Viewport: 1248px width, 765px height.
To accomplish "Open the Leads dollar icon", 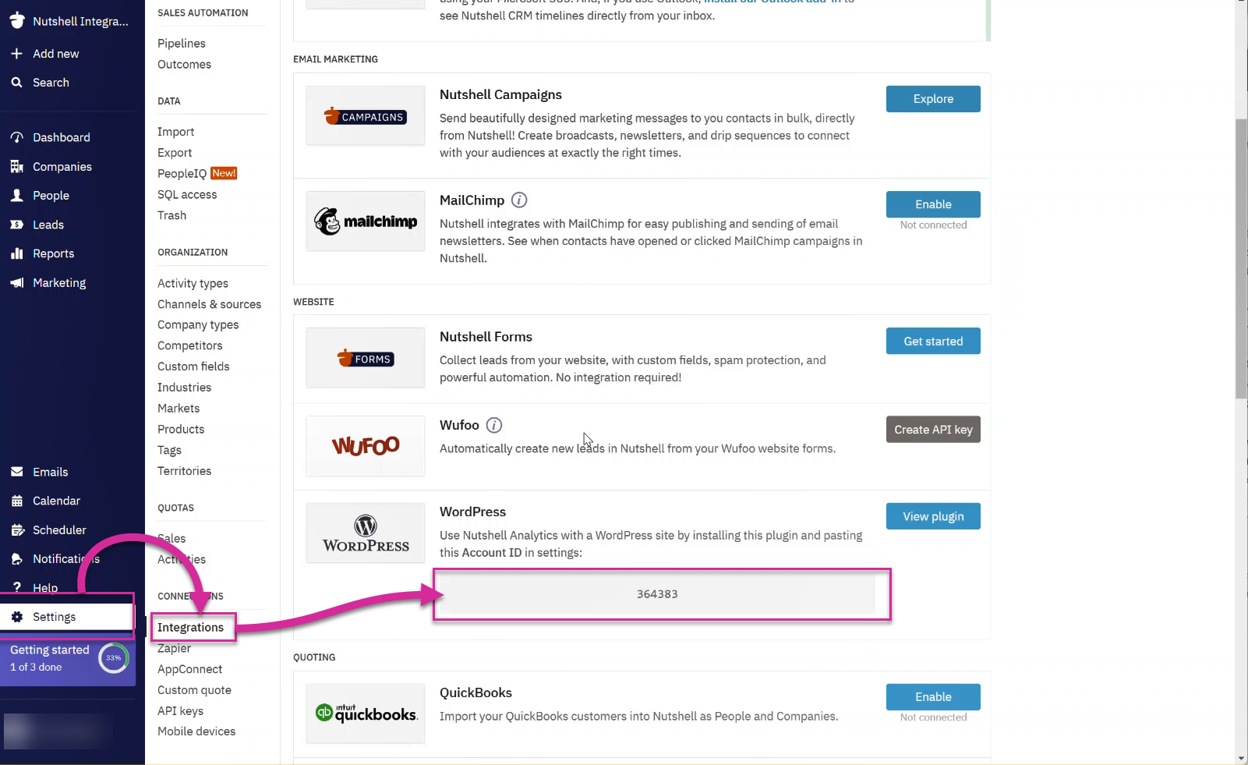I will (16, 225).
